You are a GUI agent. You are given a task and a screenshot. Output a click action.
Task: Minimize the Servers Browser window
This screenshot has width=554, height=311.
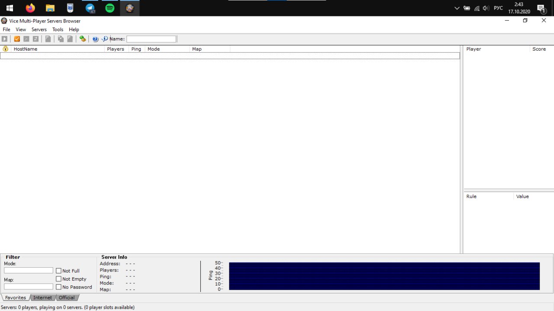point(506,20)
